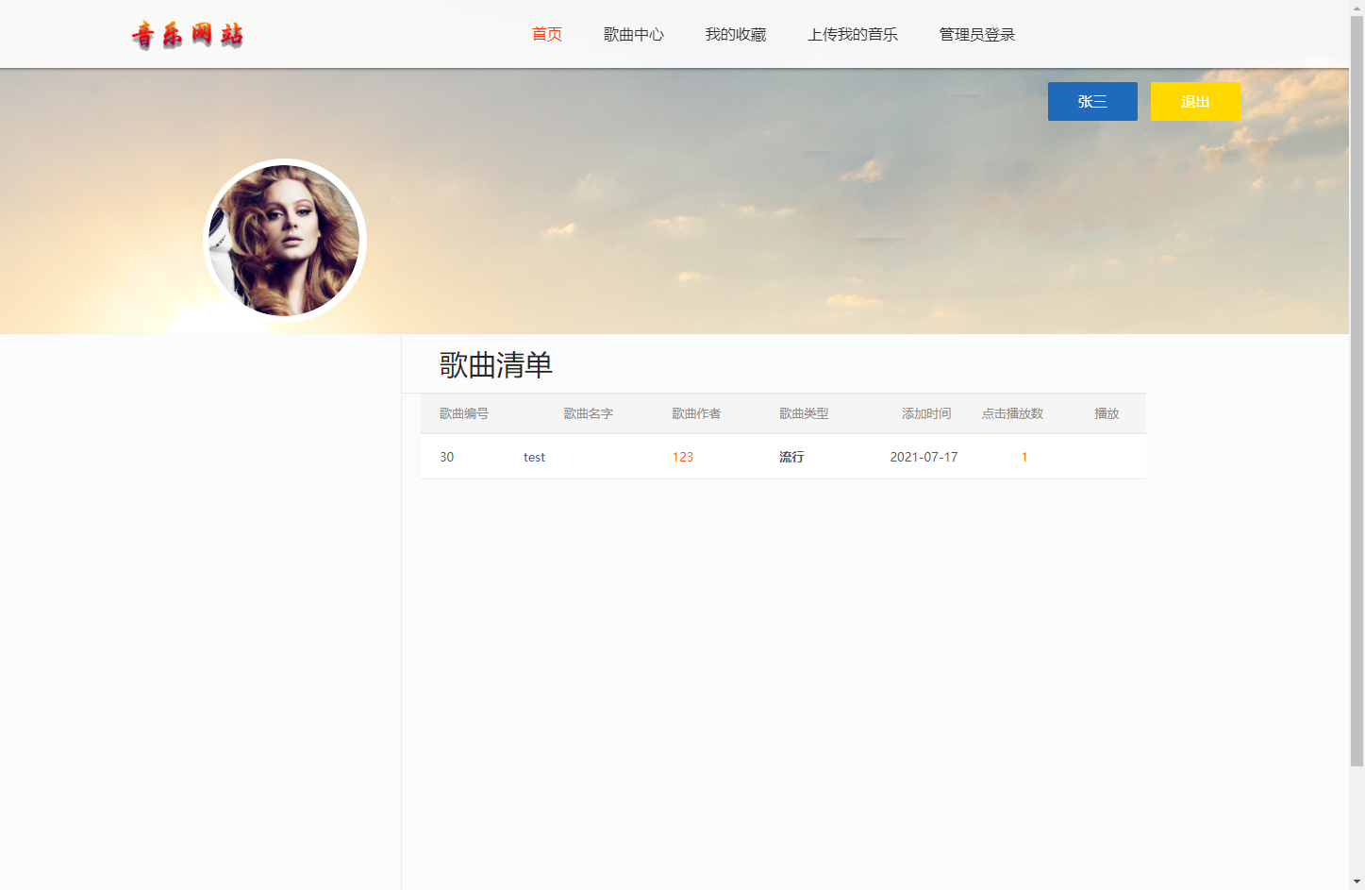Click the circular Adele profile picture

point(284,239)
